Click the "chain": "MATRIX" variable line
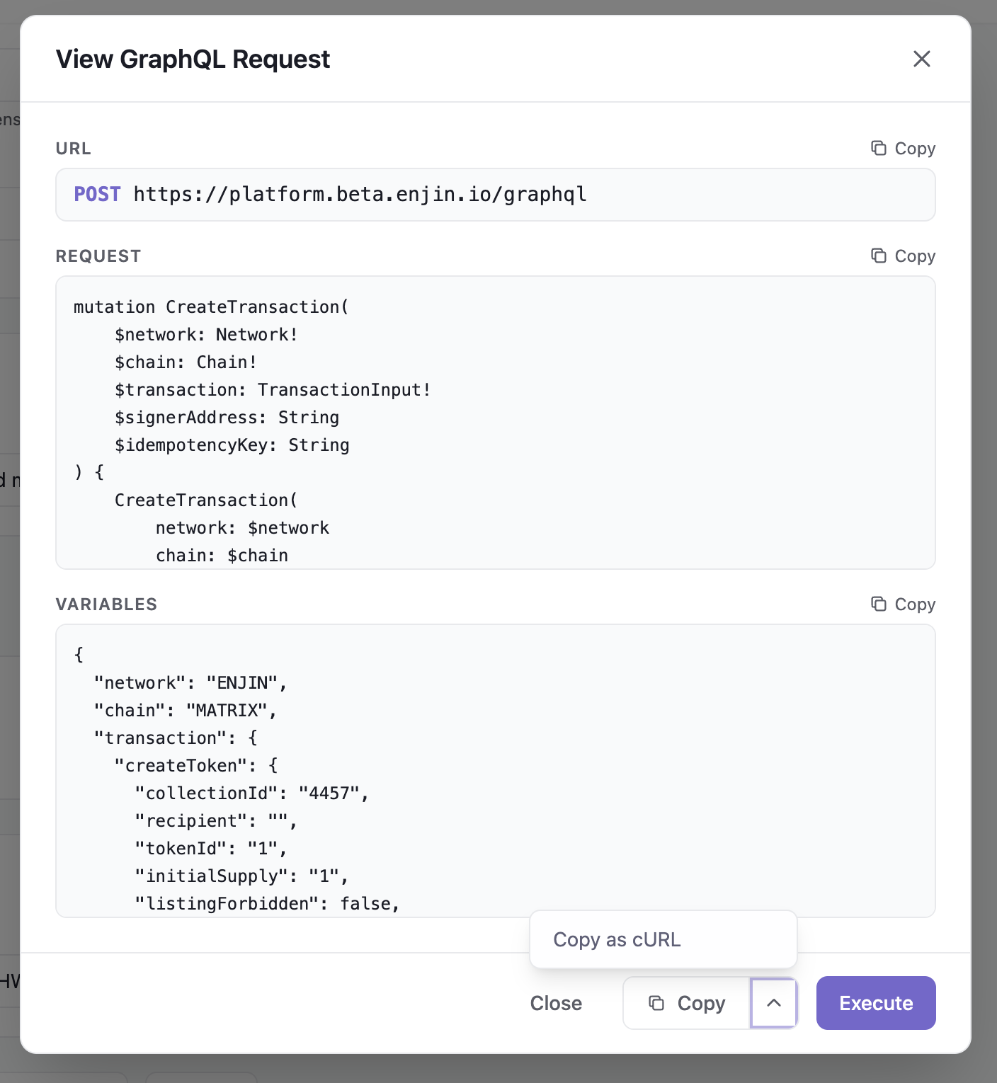Viewport: 997px width, 1083px height. click(x=186, y=711)
